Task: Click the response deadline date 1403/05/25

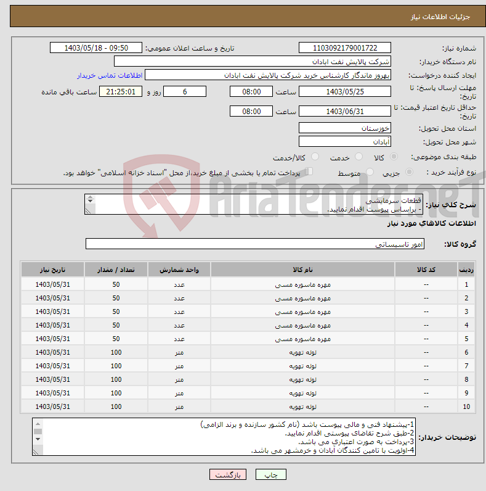Action: [x=345, y=91]
